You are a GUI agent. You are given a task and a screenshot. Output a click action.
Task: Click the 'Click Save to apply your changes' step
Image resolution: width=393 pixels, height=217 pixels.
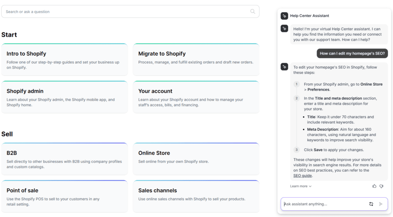pos(334,150)
